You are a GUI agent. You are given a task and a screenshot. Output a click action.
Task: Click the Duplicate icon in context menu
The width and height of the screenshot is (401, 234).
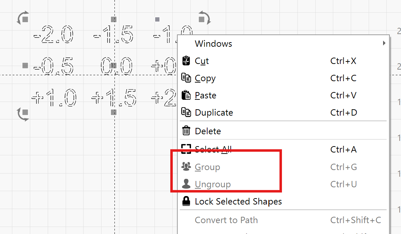tap(186, 112)
